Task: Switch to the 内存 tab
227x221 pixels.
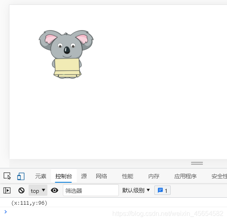Action: click(154, 176)
